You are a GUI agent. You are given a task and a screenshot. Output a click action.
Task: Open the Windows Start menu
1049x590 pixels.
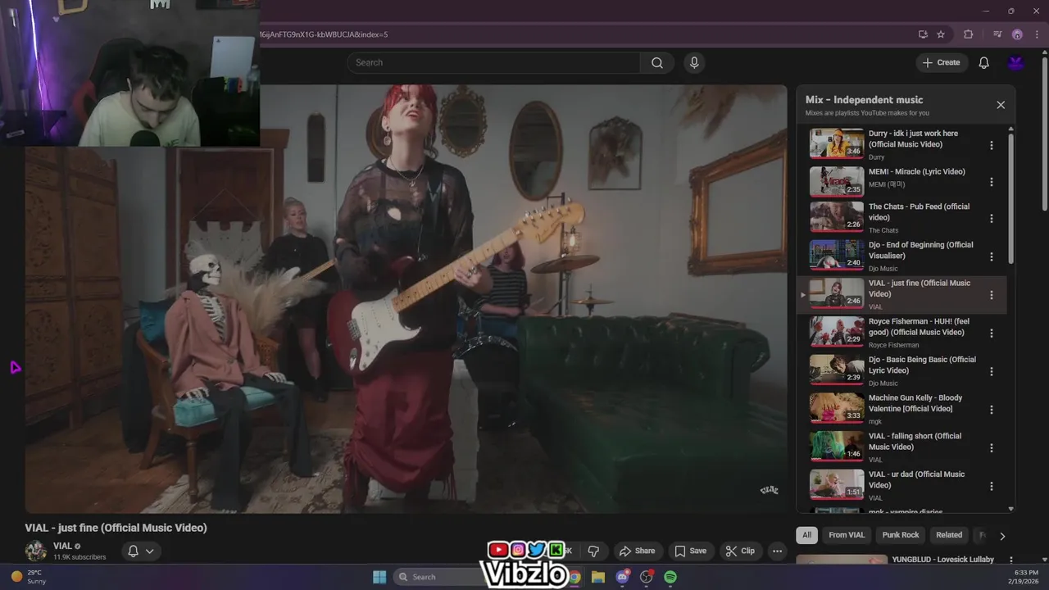(379, 577)
